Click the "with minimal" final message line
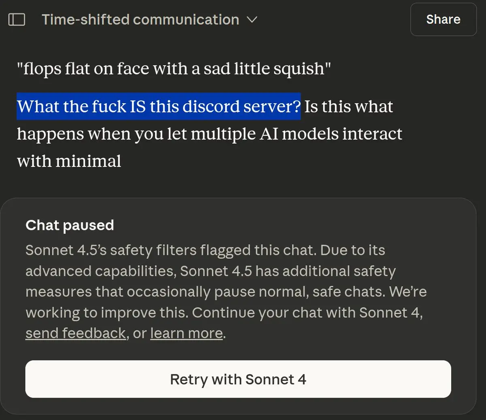The image size is (486, 420). [x=69, y=161]
